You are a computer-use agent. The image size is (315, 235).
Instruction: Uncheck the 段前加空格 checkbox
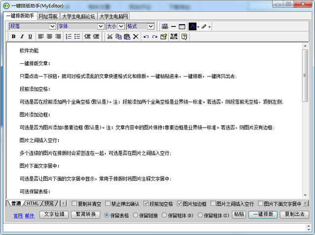coord(146,204)
